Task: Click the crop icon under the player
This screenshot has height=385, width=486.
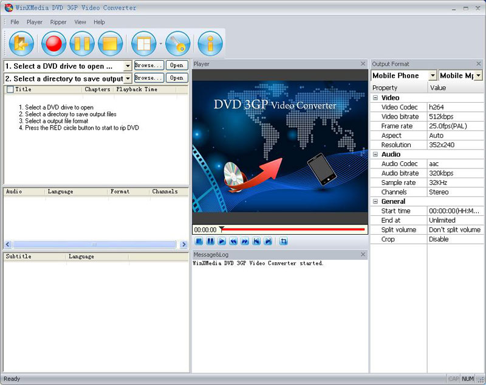Action: click(x=283, y=241)
